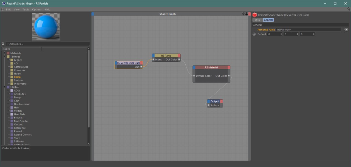
Task: Expand the Attributes folder arrow
Action: (x=9, y=94)
